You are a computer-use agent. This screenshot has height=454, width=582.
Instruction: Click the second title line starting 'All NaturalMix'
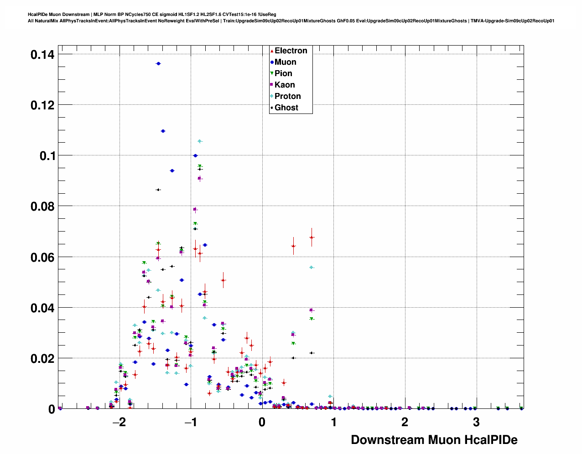[291, 21]
